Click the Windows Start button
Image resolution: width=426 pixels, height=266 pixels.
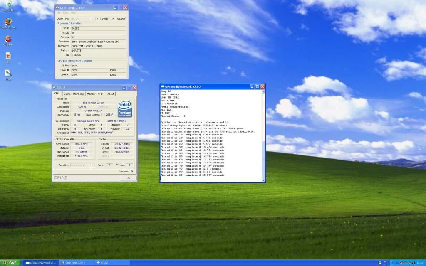pos(10,263)
